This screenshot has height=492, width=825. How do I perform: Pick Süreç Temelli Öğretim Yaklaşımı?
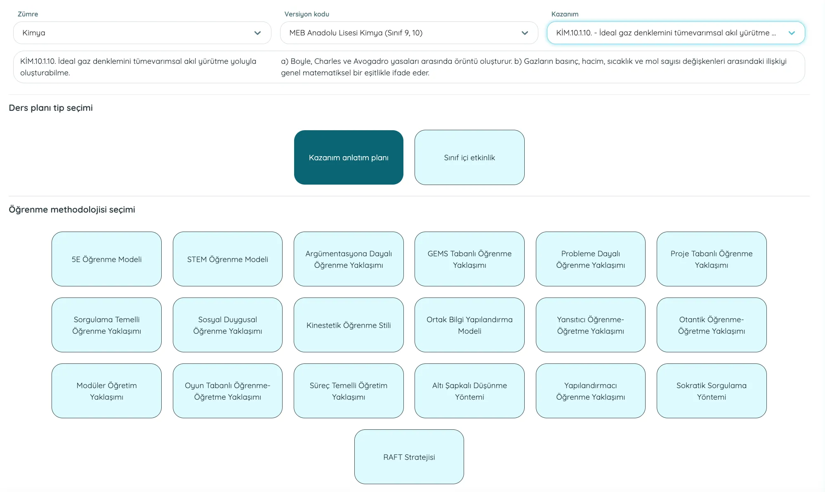pos(349,391)
